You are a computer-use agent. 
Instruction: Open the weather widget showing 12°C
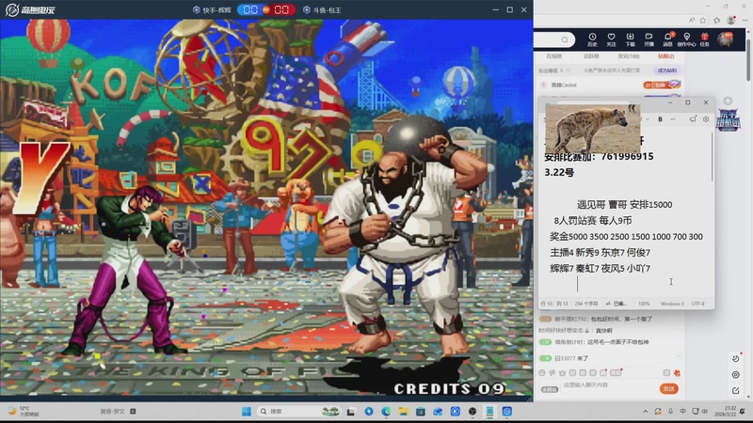click(x=23, y=412)
